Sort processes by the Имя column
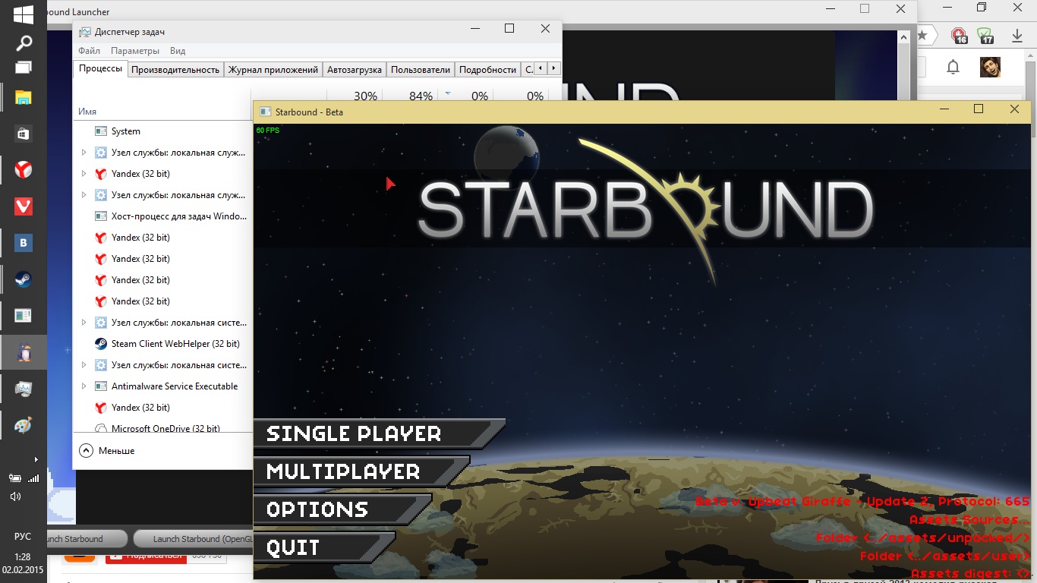The image size is (1037, 583). pos(87,112)
